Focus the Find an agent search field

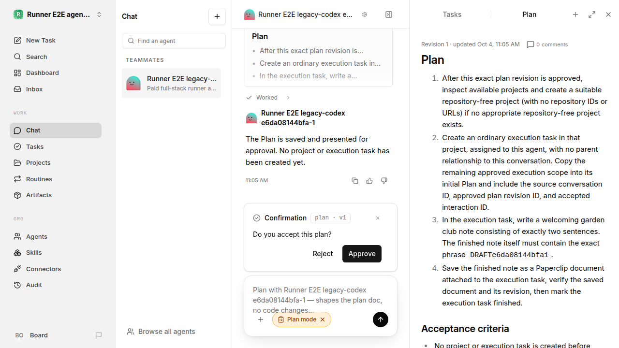[x=174, y=41]
